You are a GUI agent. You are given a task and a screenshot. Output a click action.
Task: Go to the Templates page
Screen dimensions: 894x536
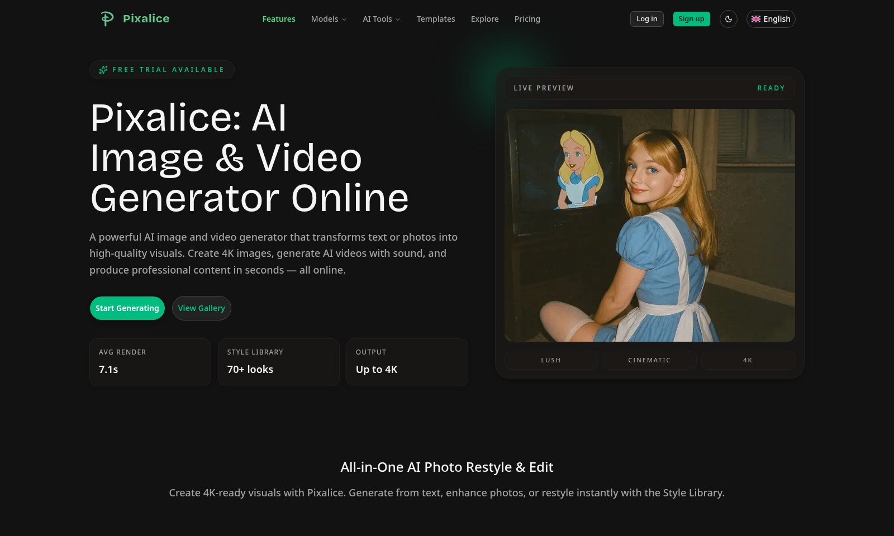pos(436,19)
